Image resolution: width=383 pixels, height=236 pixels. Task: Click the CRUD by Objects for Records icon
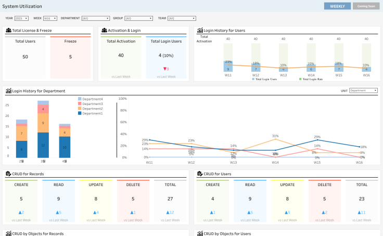coord(8,233)
